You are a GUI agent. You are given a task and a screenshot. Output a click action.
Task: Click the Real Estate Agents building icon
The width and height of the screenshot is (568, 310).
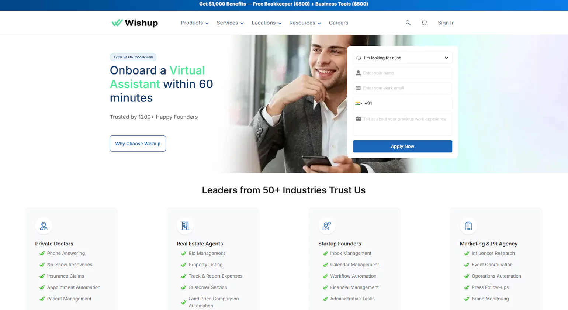[185, 226]
